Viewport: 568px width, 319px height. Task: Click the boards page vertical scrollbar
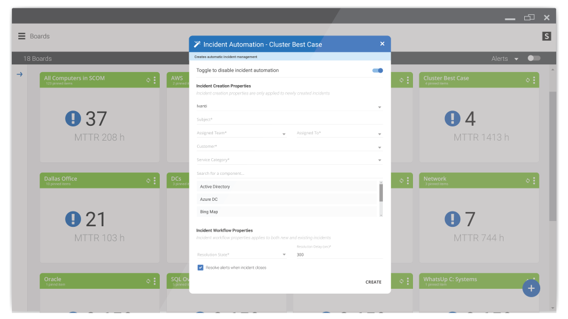click(x=553, y=155)
